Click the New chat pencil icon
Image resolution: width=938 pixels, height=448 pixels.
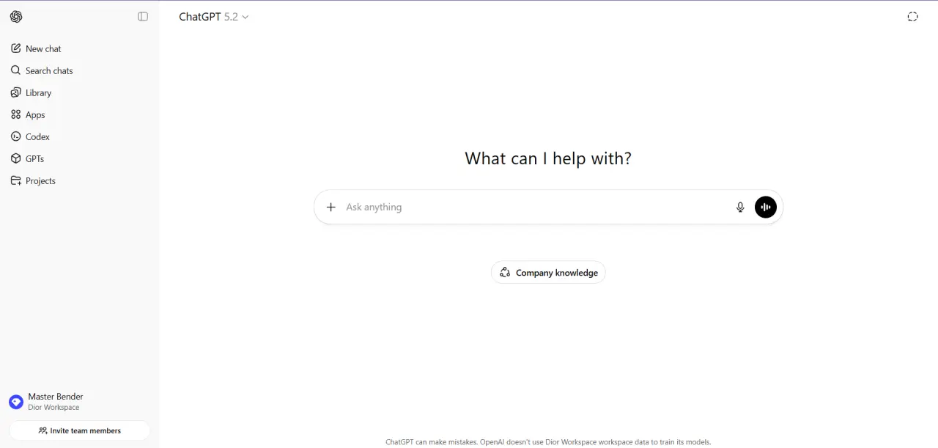pyautogui.click(x=16, y=48)
